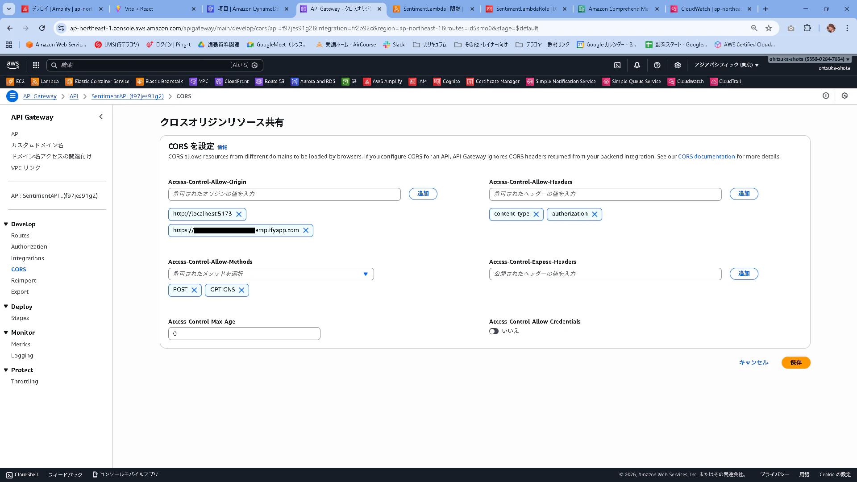The width and height of the screenshot is (857, 482).
Task: Open the Access-Control-Allow-Methods dropdown
Action: [271, 274]
